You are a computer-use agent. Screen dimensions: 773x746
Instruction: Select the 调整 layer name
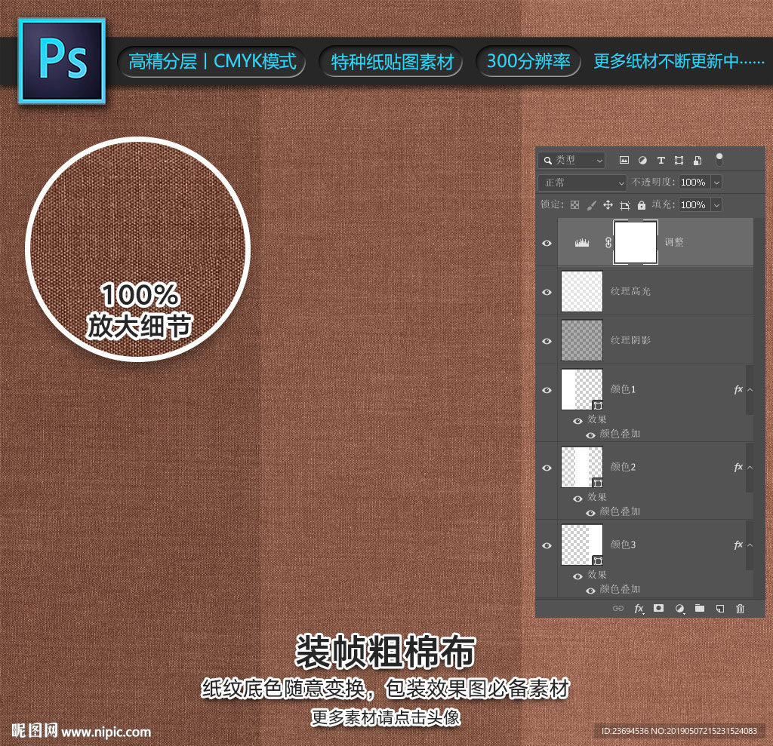point(674,242)
